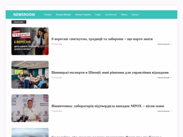Open the Новини Вінниці menu item
Viewport: 183px width, 137px height.
coord(63,14)
